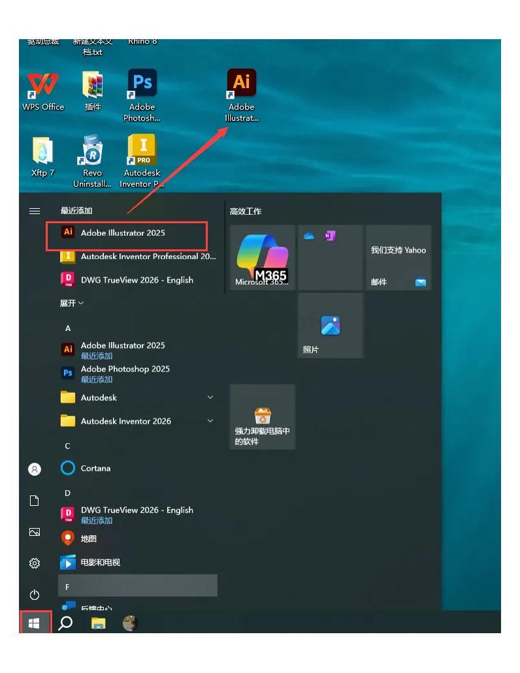The height and width of the screenshot is (673, 520).
Task: Open taskbar search magnifier
Action: [65, 623]
